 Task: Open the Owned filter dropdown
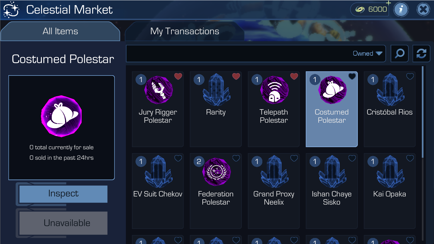(x=367, y=54)
